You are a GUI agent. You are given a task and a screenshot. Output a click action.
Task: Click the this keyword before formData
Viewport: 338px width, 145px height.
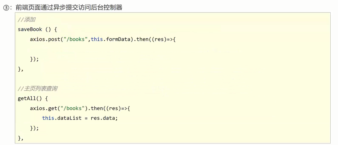click(97, 39)
